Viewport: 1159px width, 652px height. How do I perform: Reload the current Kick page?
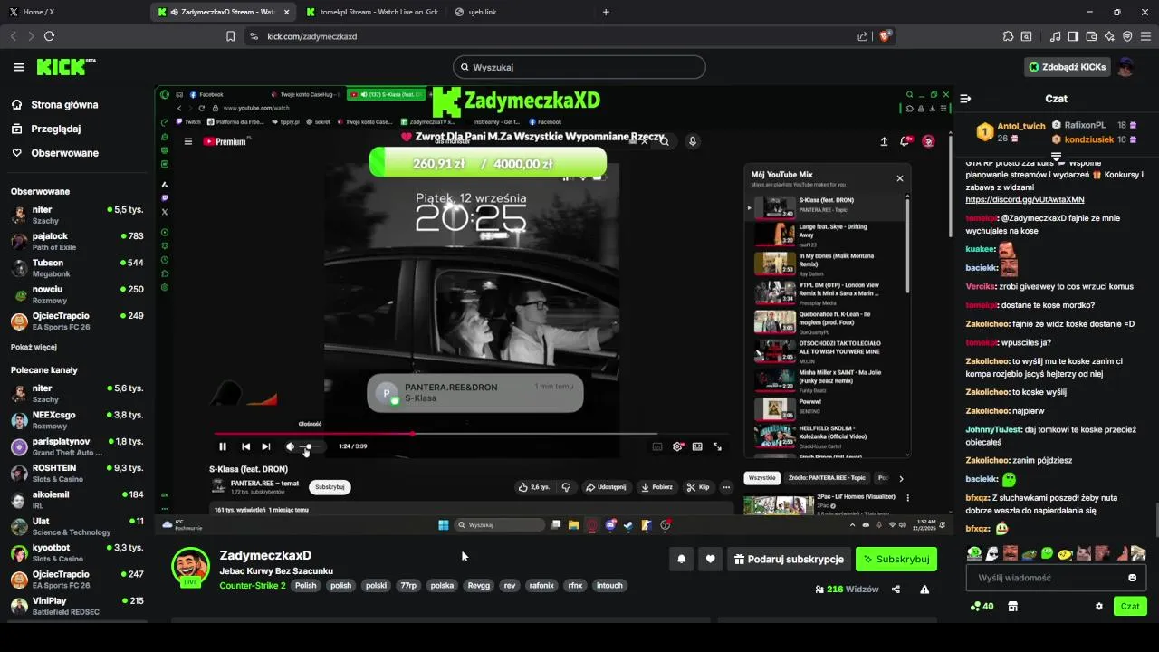tap(49, 36)
